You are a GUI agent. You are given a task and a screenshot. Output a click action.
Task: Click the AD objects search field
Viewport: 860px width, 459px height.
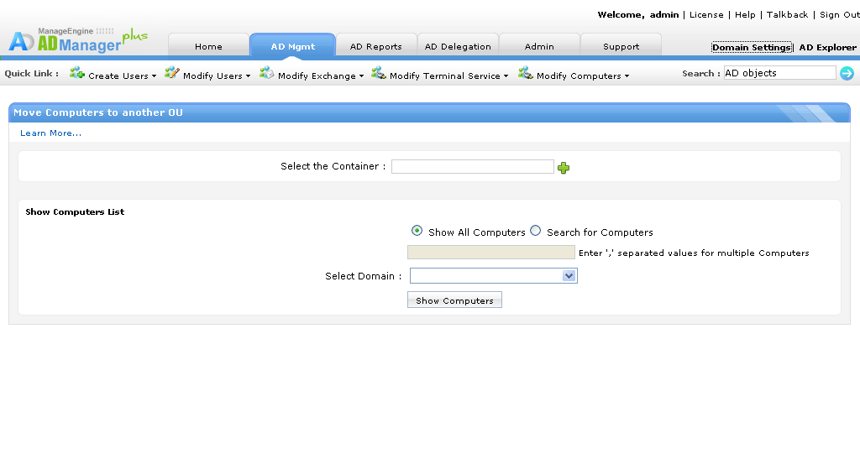tap(779, 73)
